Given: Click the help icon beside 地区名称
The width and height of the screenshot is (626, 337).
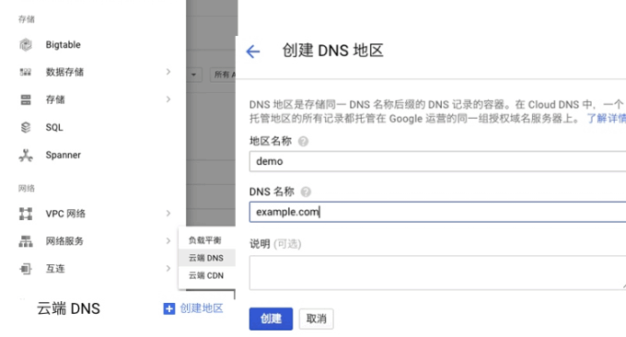Looking at the screenshot, I should point(303,142).
